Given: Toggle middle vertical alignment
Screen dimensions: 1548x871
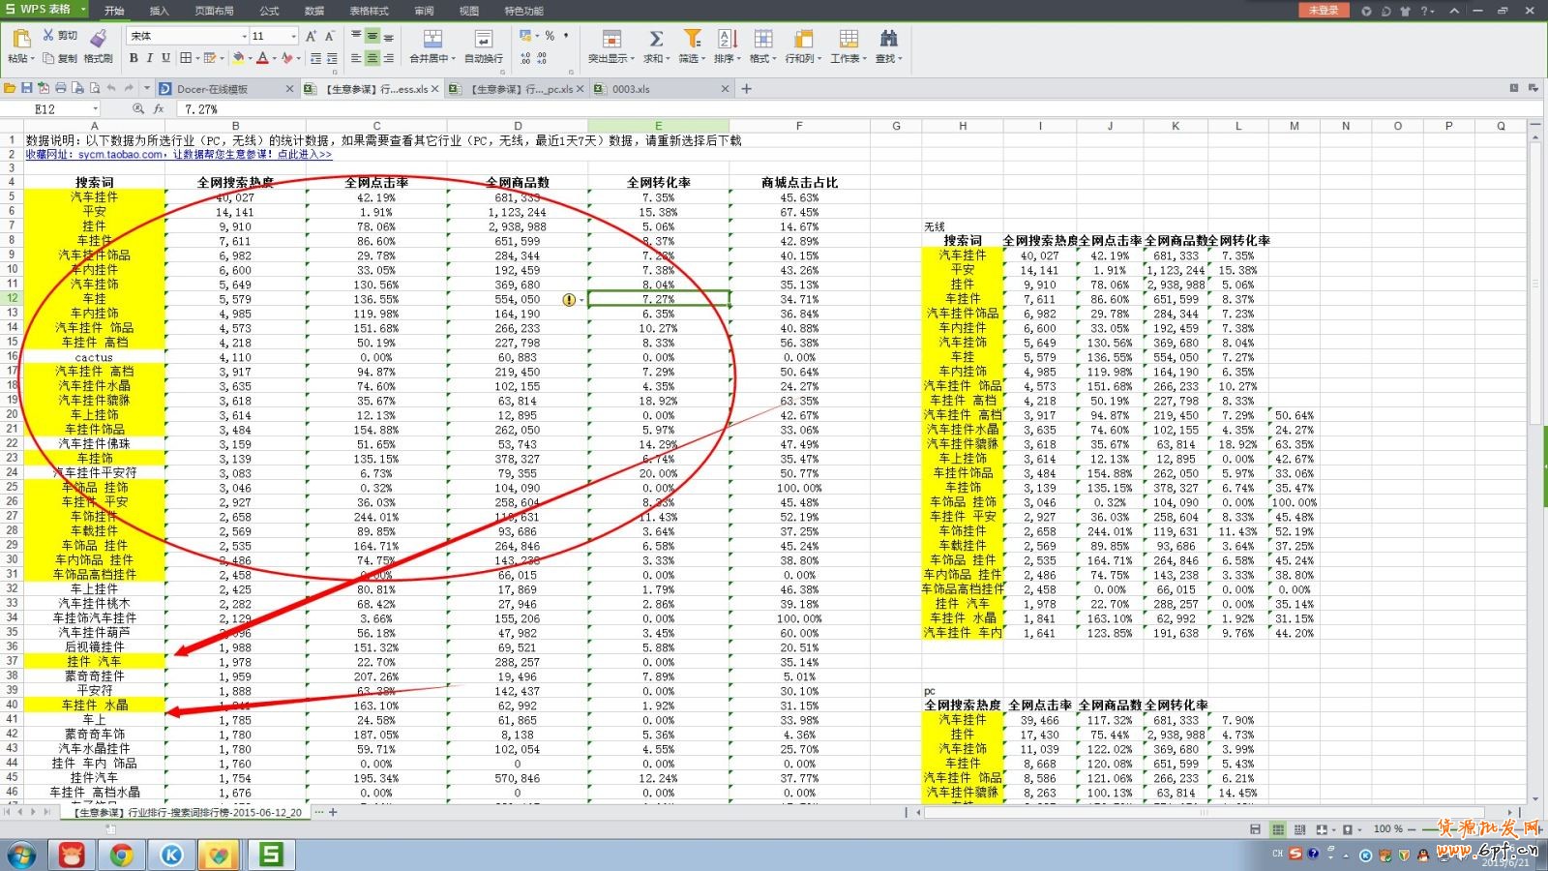Looking at the screenshot, I should (x=372, y=36).
